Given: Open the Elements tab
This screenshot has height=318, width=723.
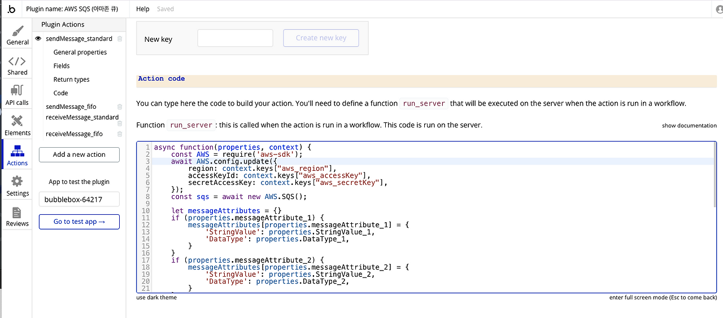Looking at the screenshot, I should coord(18,125).
